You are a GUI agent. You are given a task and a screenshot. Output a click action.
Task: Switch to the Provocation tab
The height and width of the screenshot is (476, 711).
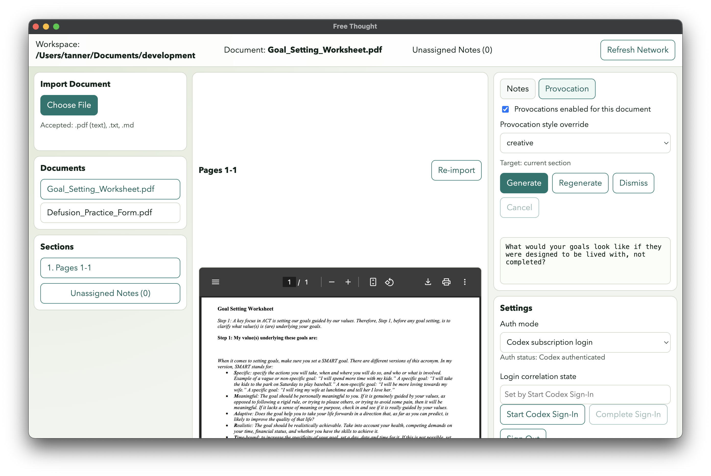[x=567, y=89]
